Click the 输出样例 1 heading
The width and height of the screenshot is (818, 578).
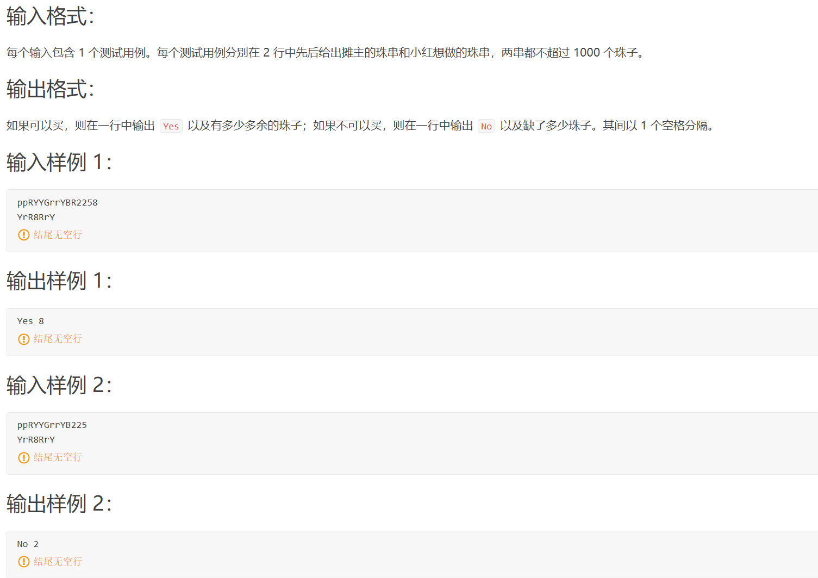pyautogui.click(x=59, y=281)
